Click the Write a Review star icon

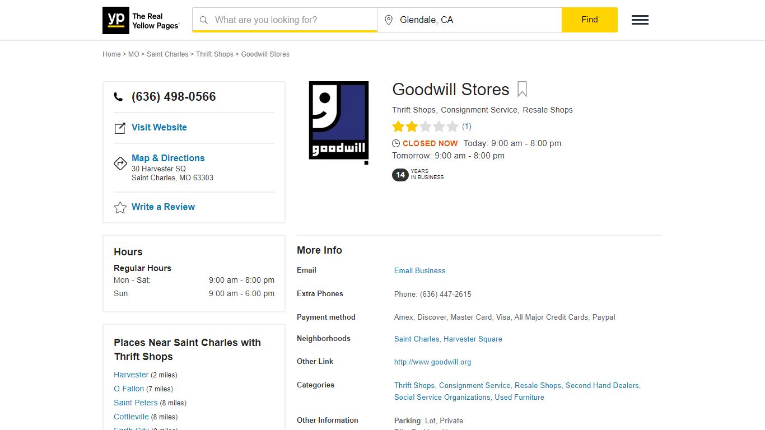tap(120, 208)
